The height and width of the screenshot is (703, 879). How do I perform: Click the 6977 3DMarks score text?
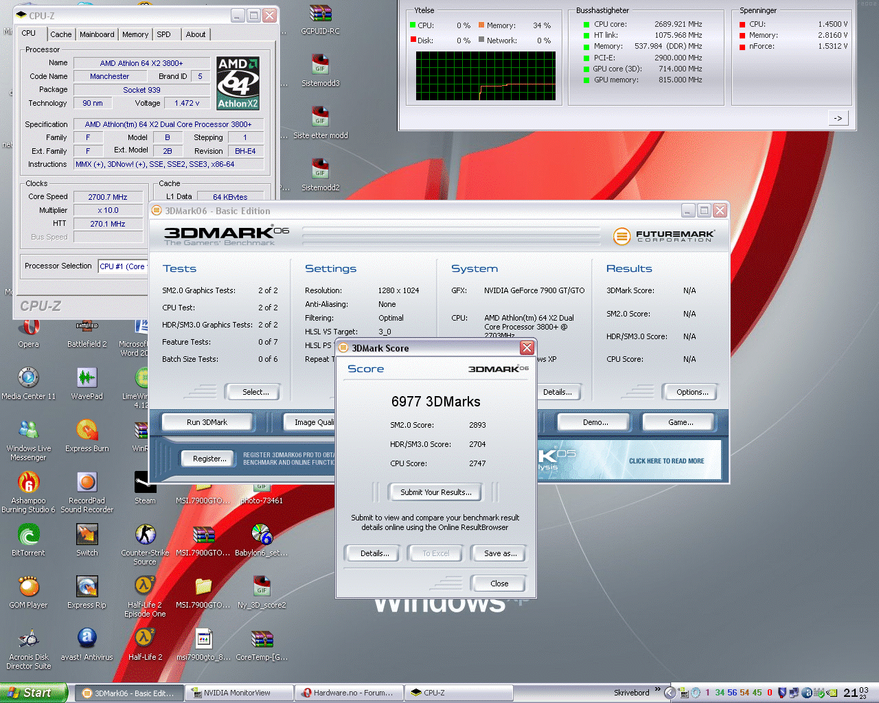coord(436,402)
